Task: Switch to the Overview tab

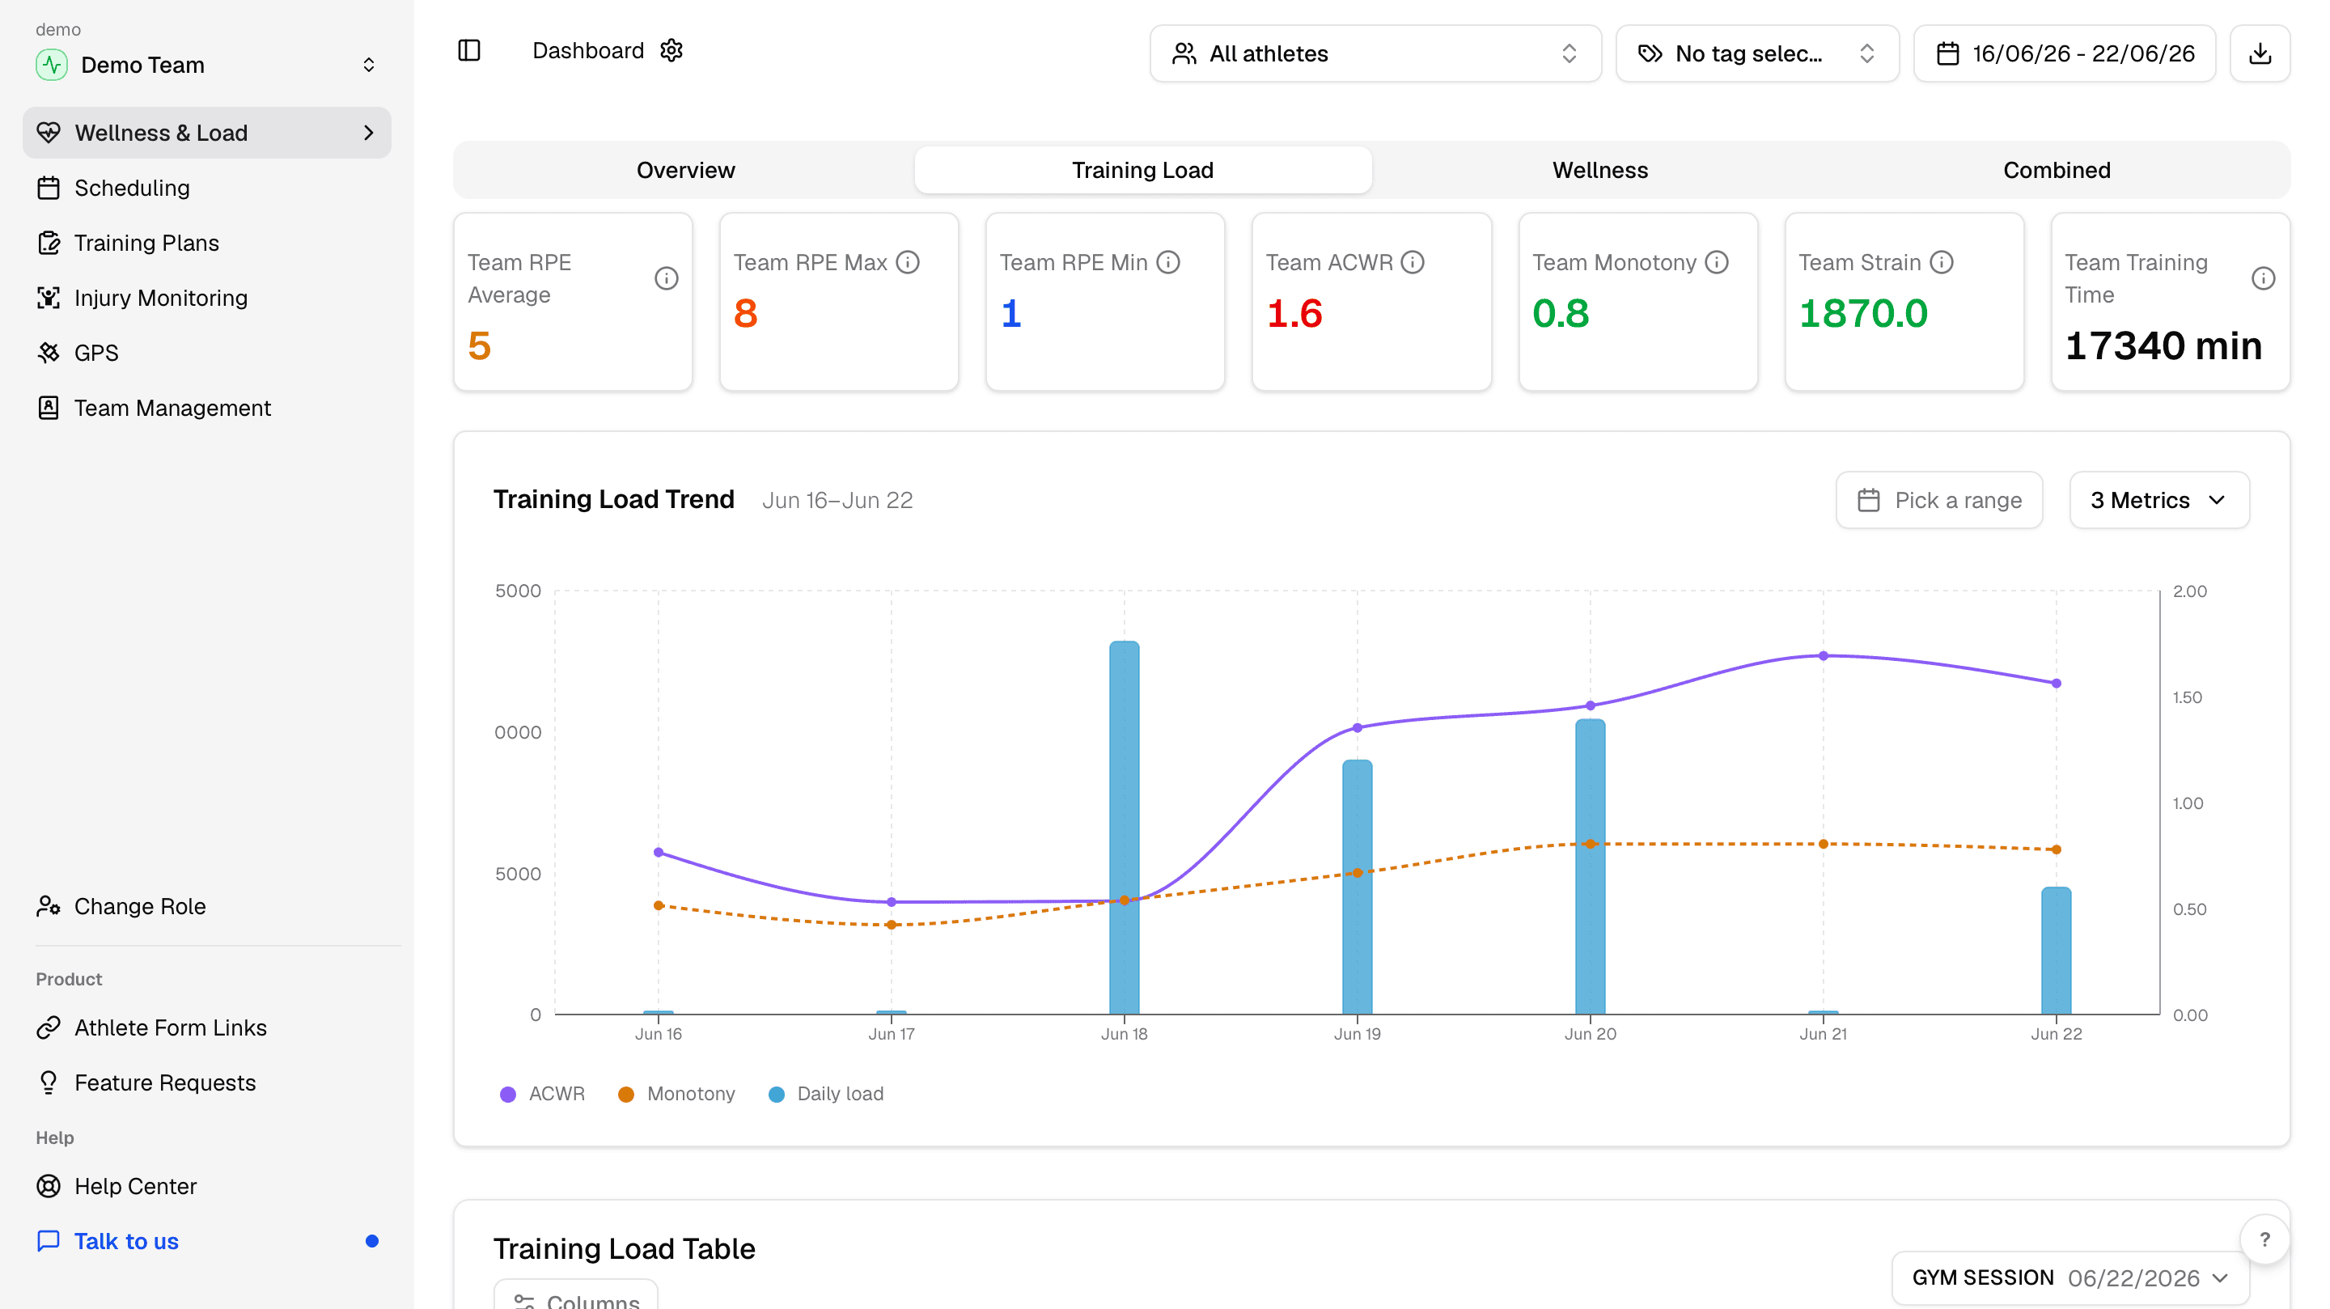Action: point(685,170)
